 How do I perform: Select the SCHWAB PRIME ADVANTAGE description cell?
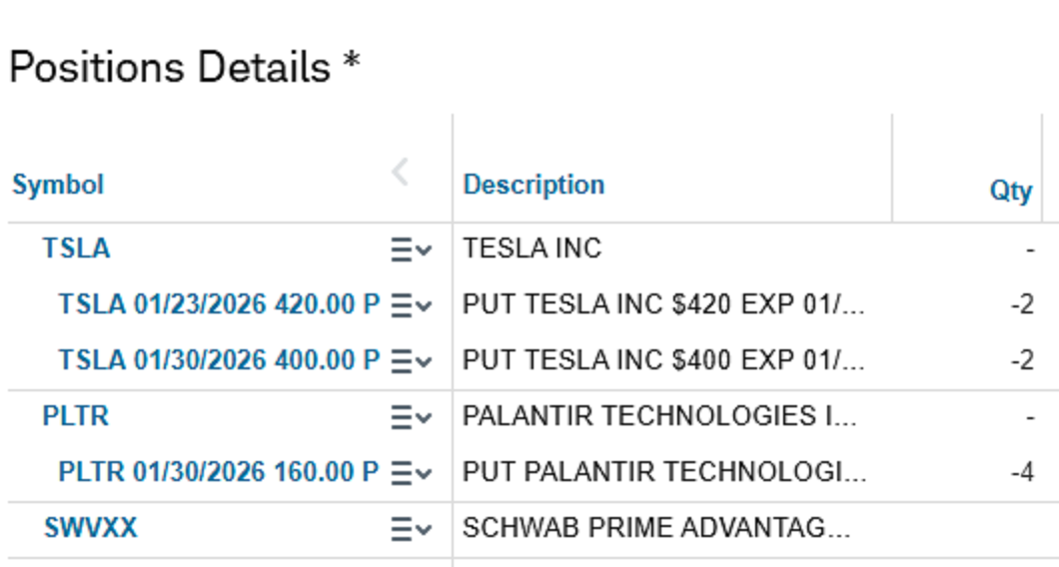point(656,528)
